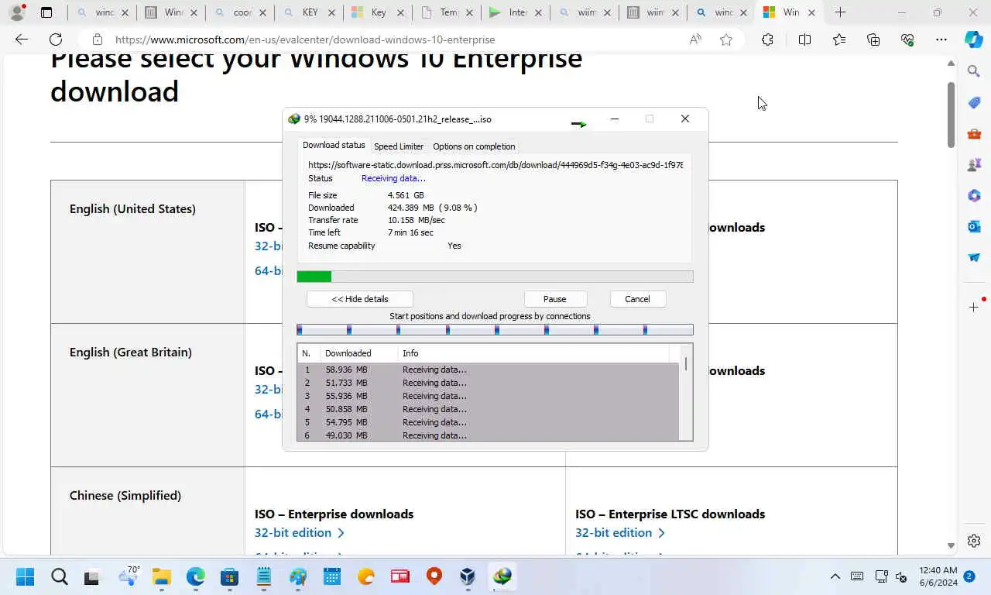
Task: Cancel the ISO download
Action: tap(637, 299)
